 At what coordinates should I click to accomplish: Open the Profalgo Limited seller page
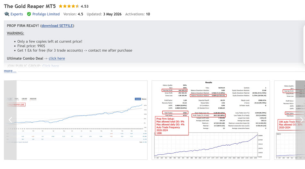[x=46, y=14]
